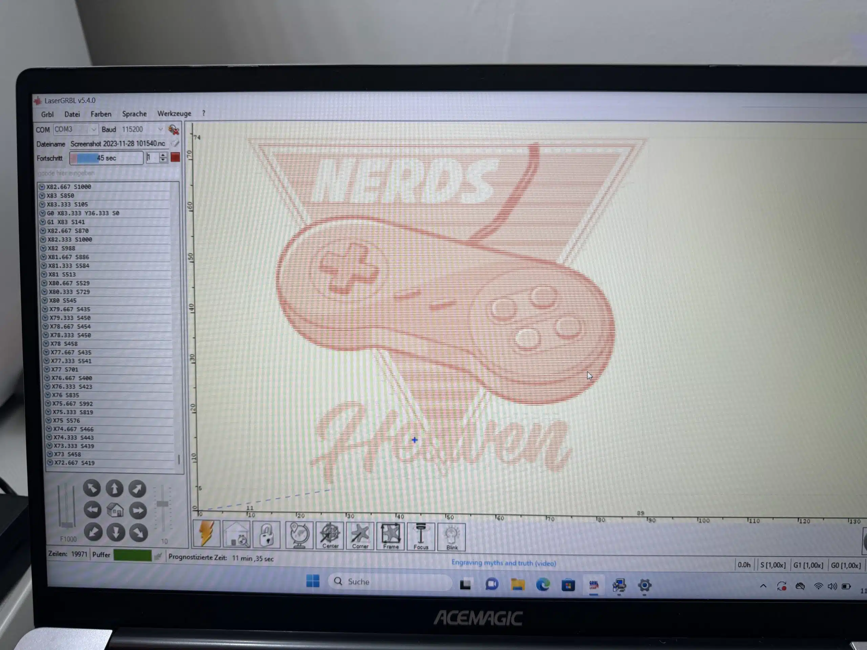Click the jog up arrow button
The height and width of the screenshot is (650, 867).
point(114,488)
